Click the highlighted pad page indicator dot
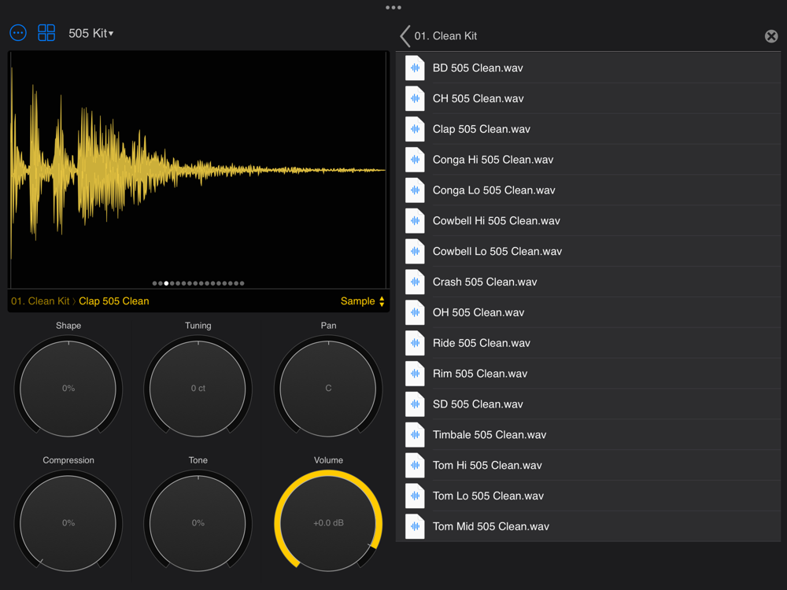Screen dimensions: 787x590 click(x=166, y=283)
